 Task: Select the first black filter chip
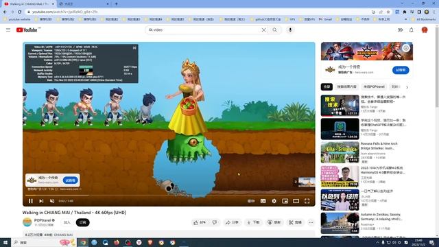click(327, 87)
